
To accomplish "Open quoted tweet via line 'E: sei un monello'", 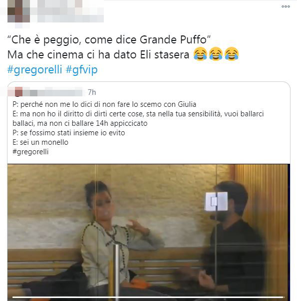I will pyautogui.click(x=40, y=142).
